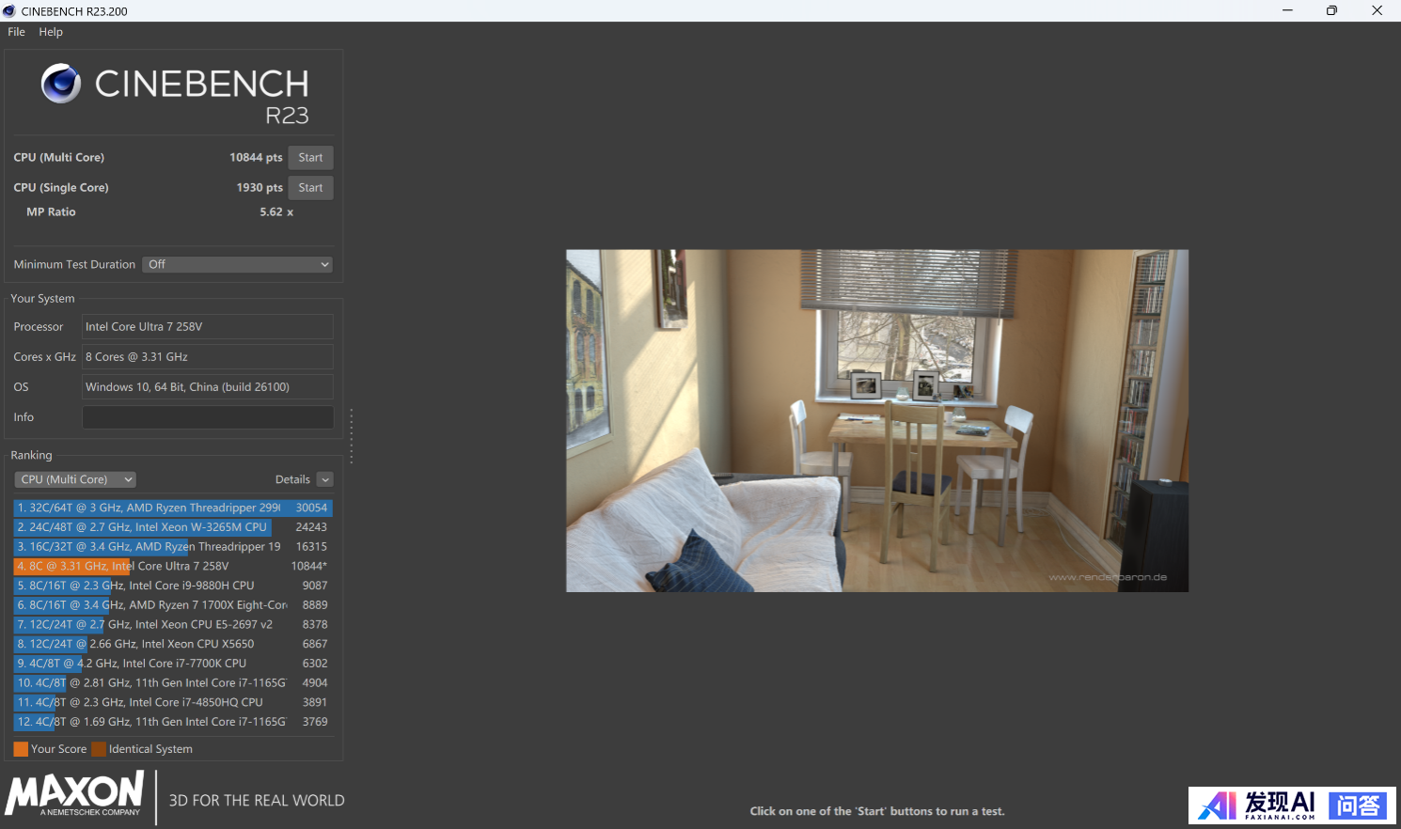Click the Cores x GHz field
1401x829 pixels.
pos(208,357)
